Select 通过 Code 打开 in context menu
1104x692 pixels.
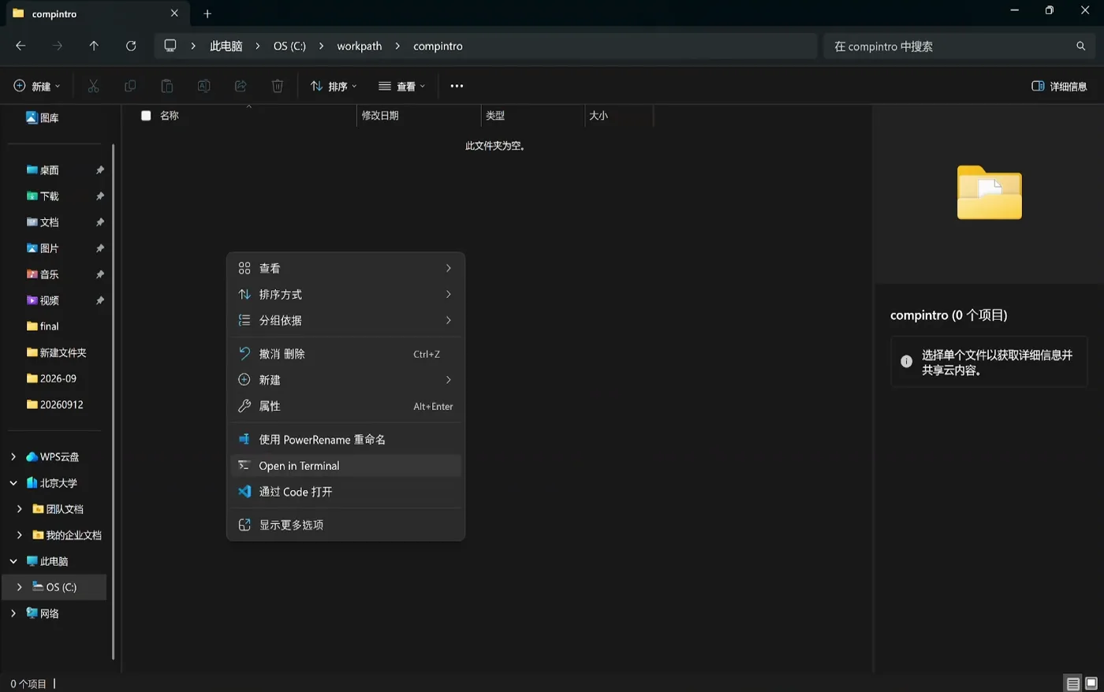(x=345, y=491)
